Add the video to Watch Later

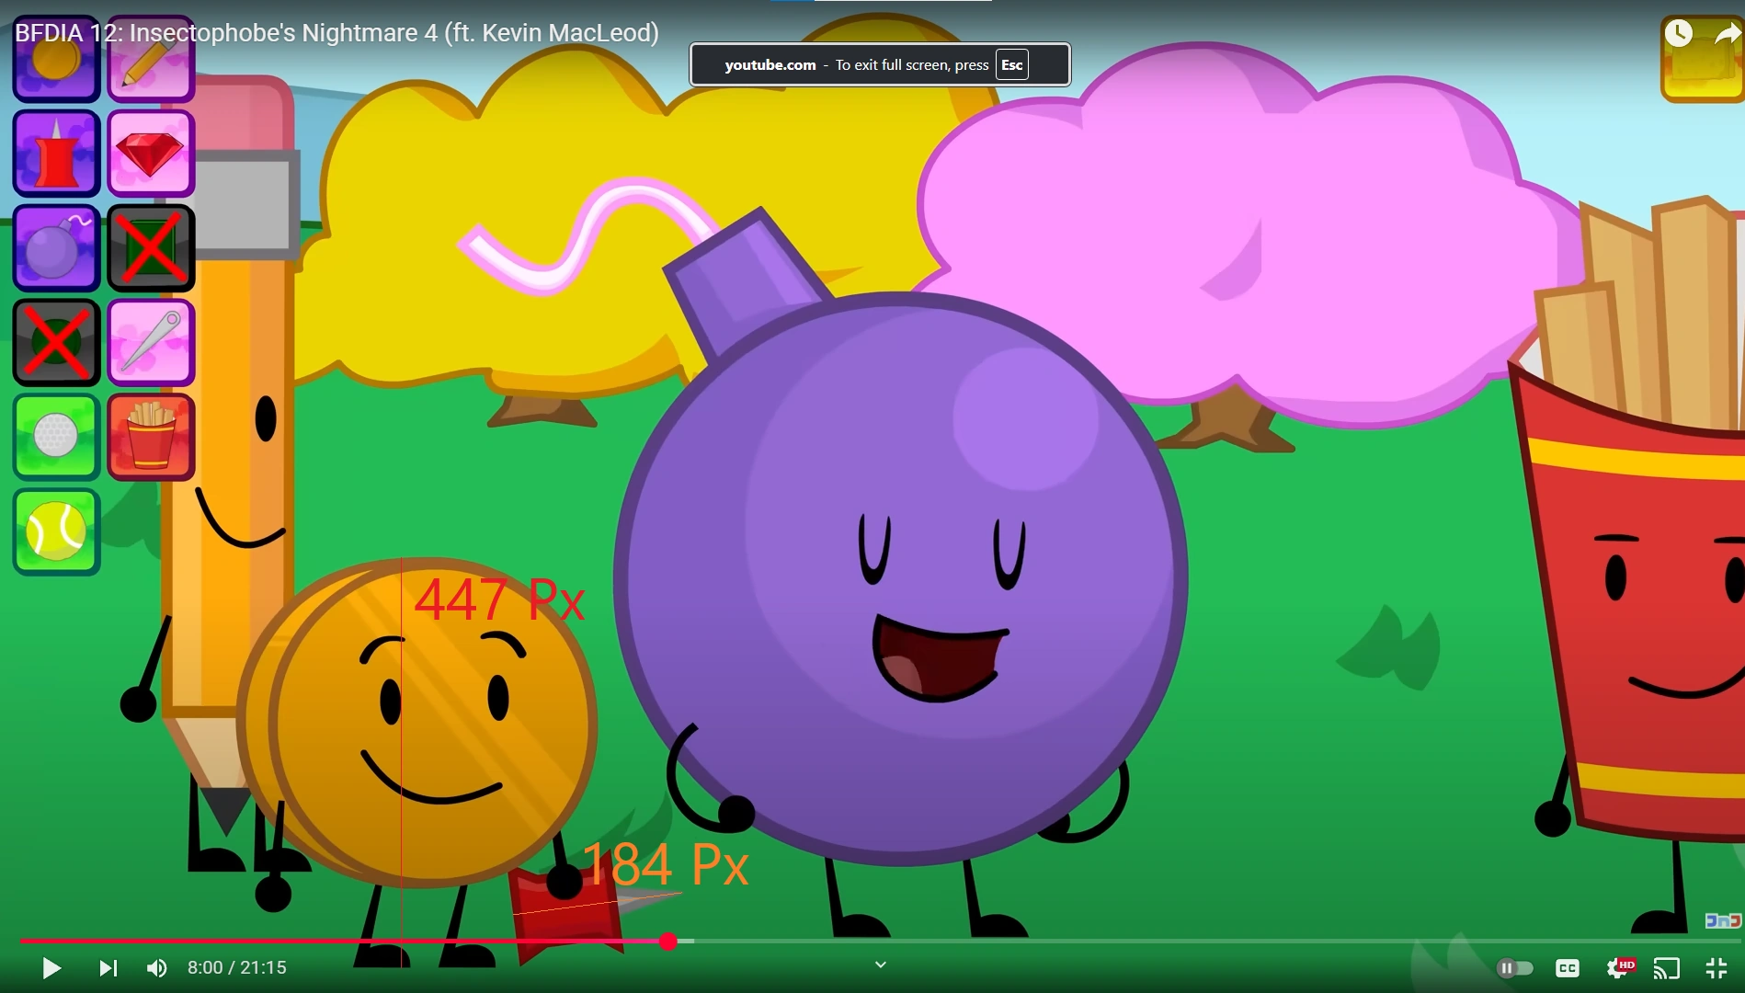pyautogui.click(x=1679, y=34)
